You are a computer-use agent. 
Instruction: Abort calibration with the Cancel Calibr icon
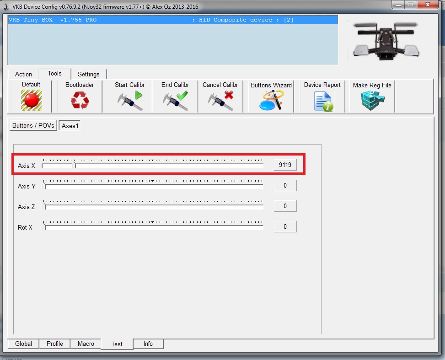click(x=220, y=100)
